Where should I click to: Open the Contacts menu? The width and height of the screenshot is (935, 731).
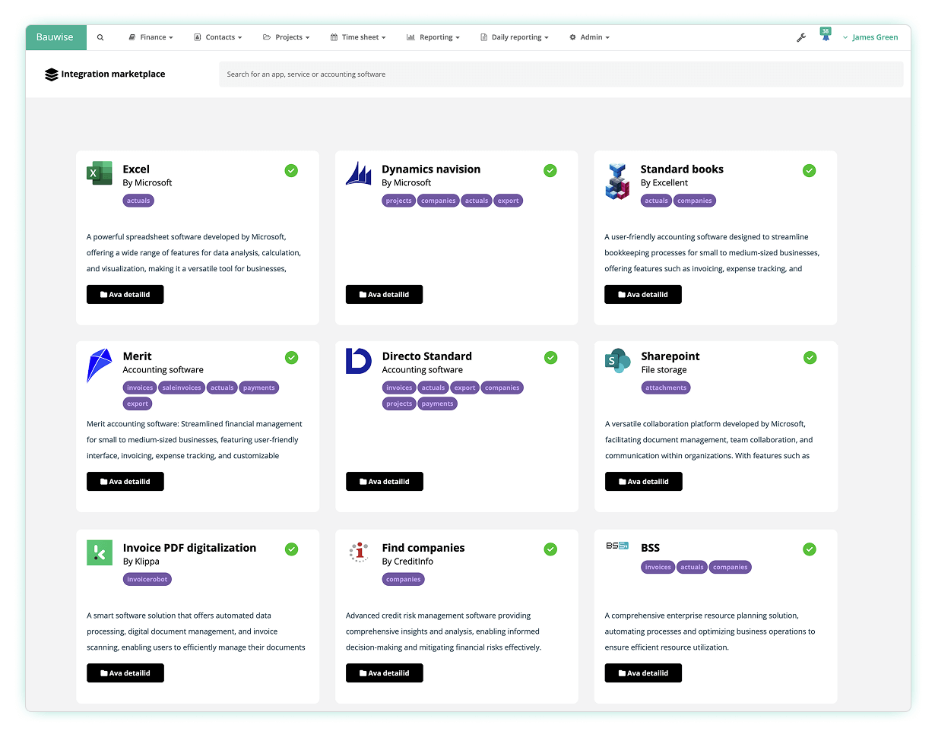218,36
